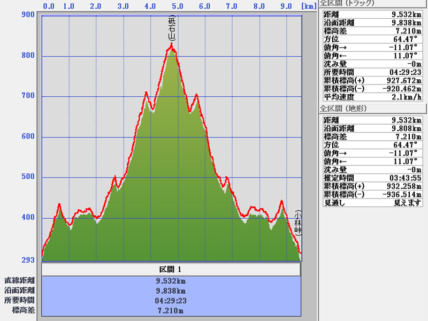Select 累積標高(+) 932.258m row in terrain panel

click(372, 186)
